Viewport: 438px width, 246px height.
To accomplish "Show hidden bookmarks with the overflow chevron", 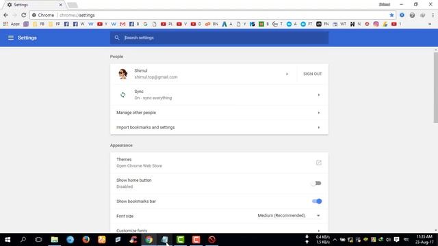I will point(430,24).
